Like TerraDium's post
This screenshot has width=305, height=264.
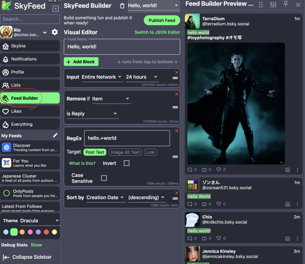click(x=219, y=170)
